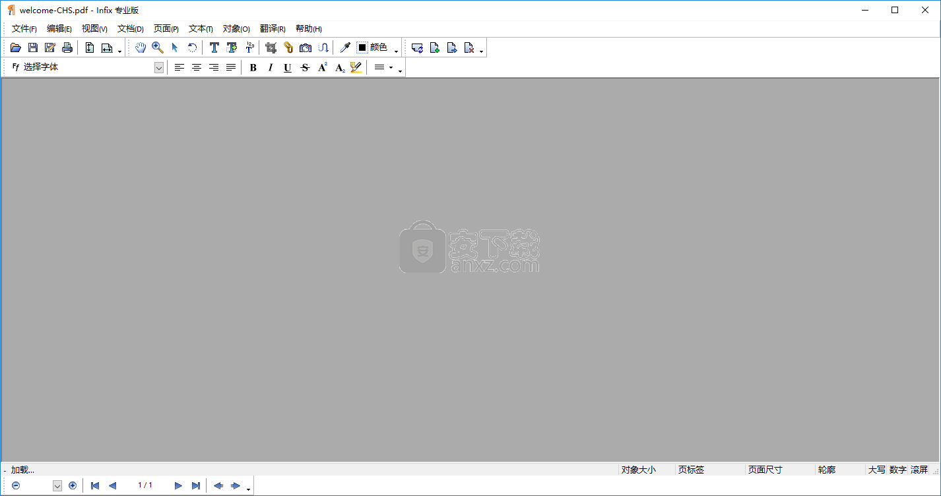Open the 帮助(H) menu
The height and width of the screenshot is (496, 941).
point(309,29)
